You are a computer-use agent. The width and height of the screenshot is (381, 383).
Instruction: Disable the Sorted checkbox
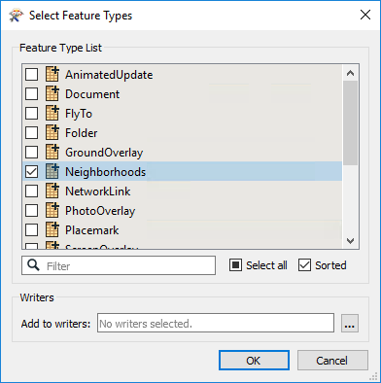tap(304, 265)
